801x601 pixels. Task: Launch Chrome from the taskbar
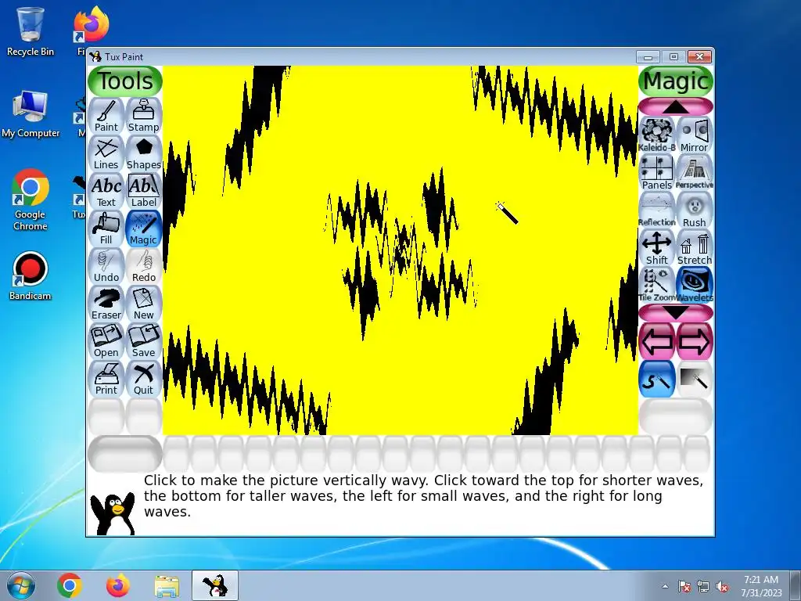pyautogui.click(x=70, y=585)
